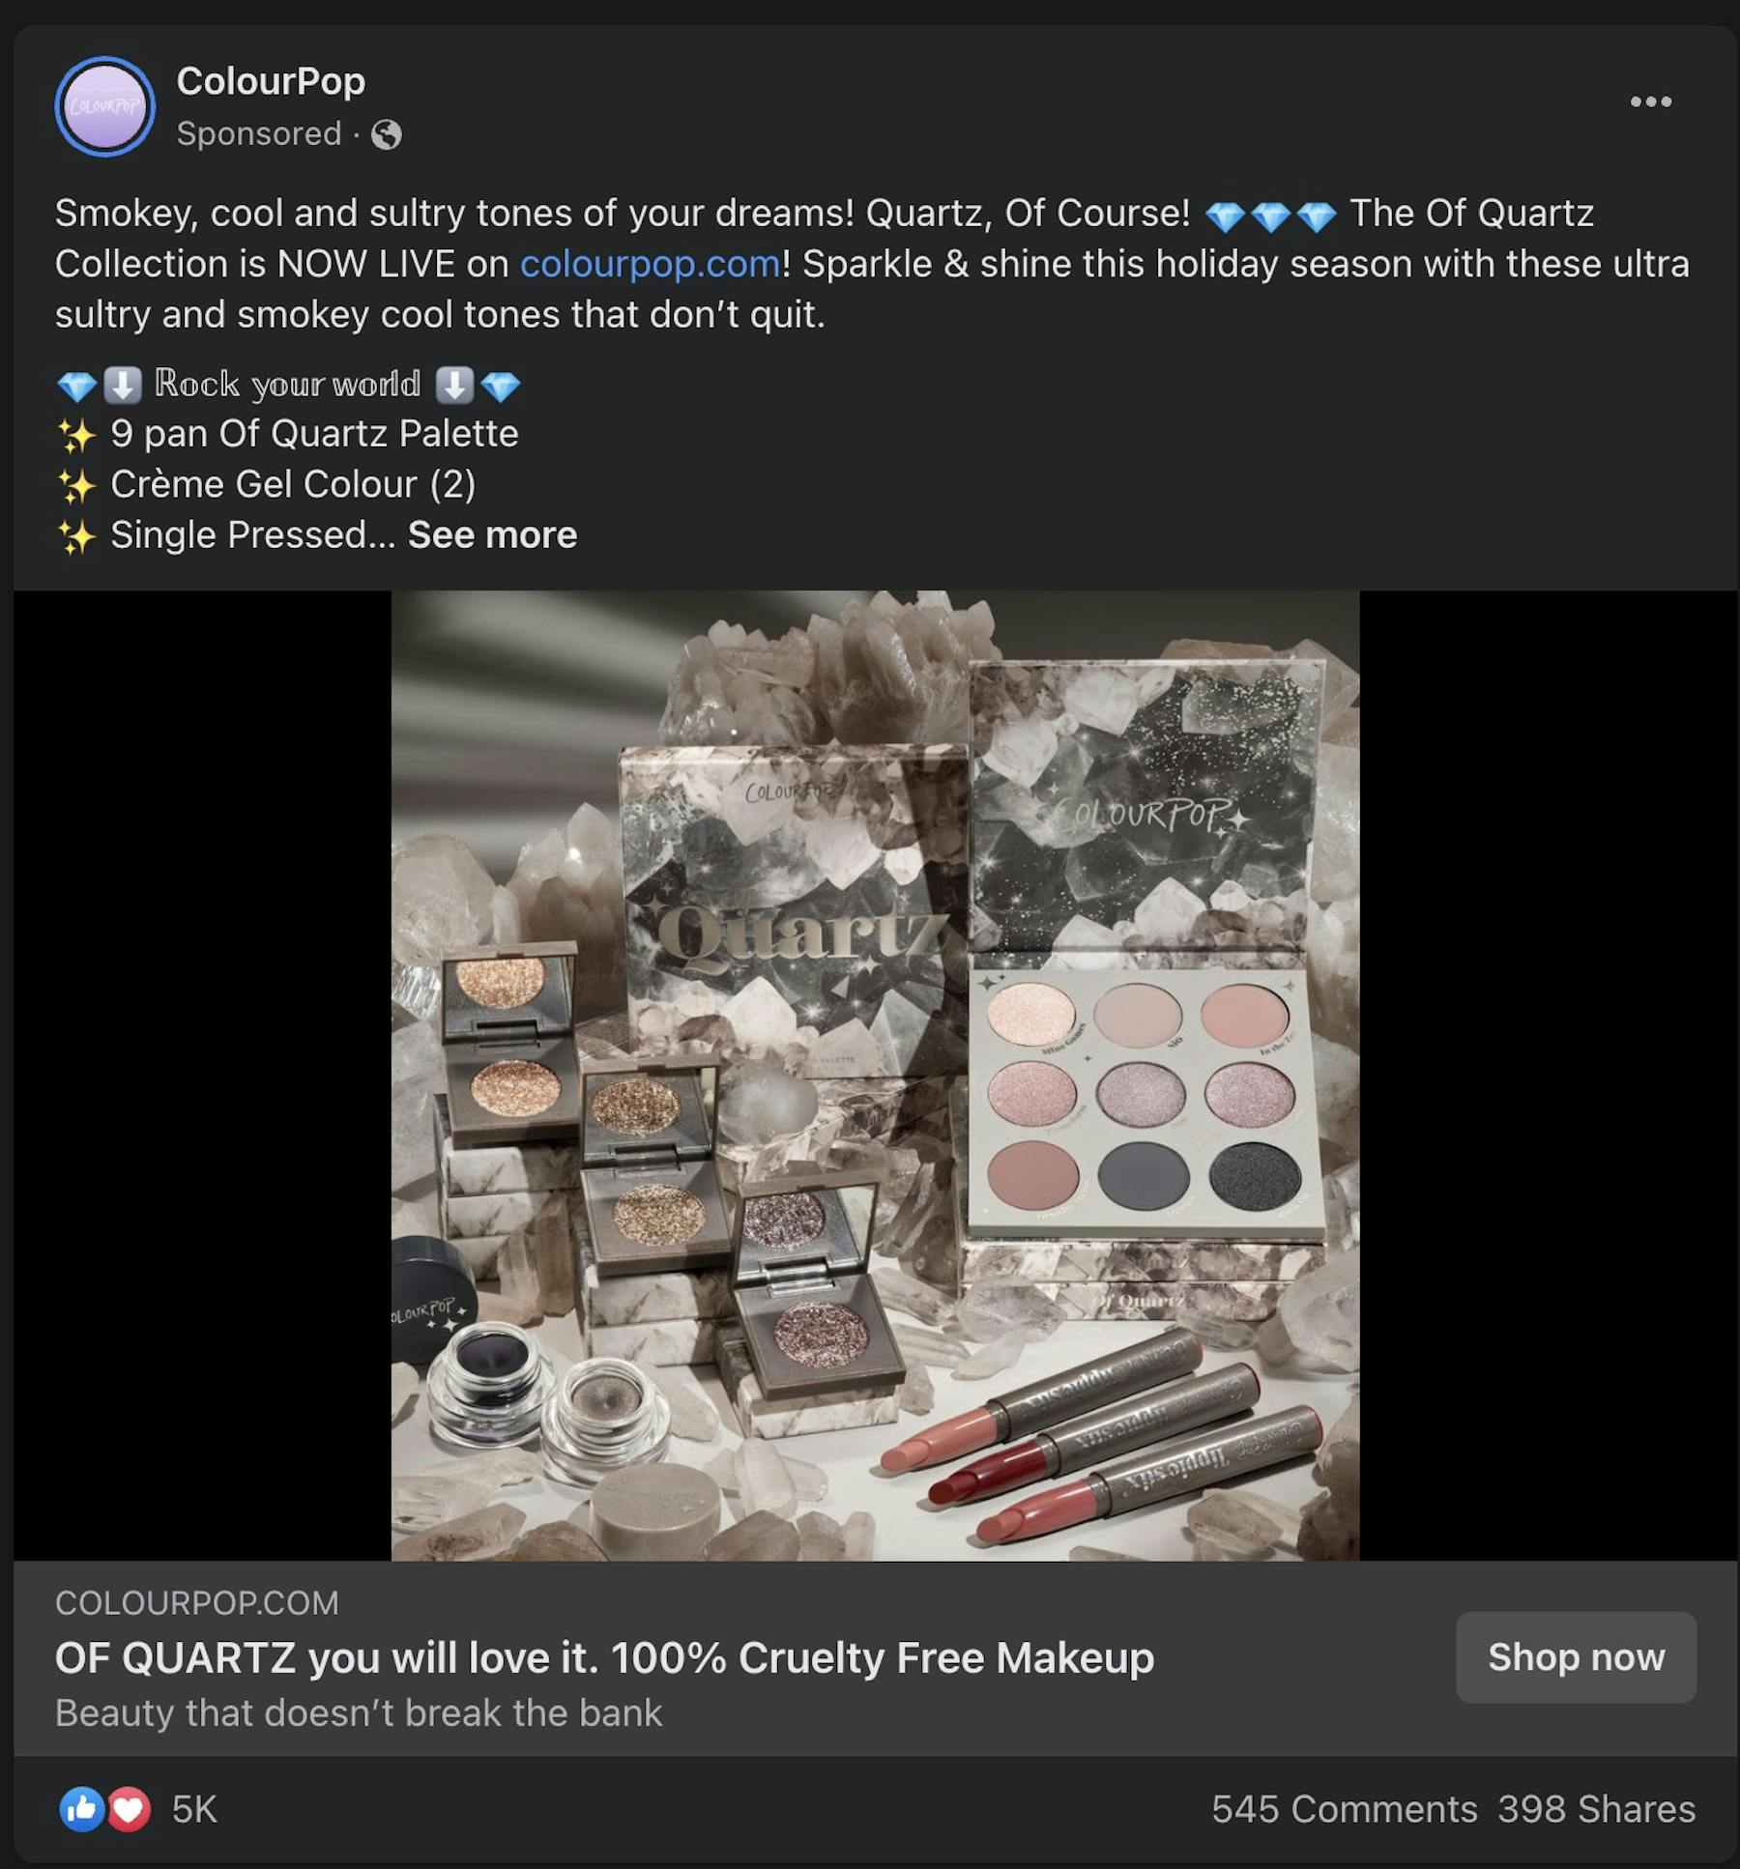Click the black eyeshadow pan in the palette image
The width and height of the screenshot is (1740, 1869).
(x=1254, y=1175)
